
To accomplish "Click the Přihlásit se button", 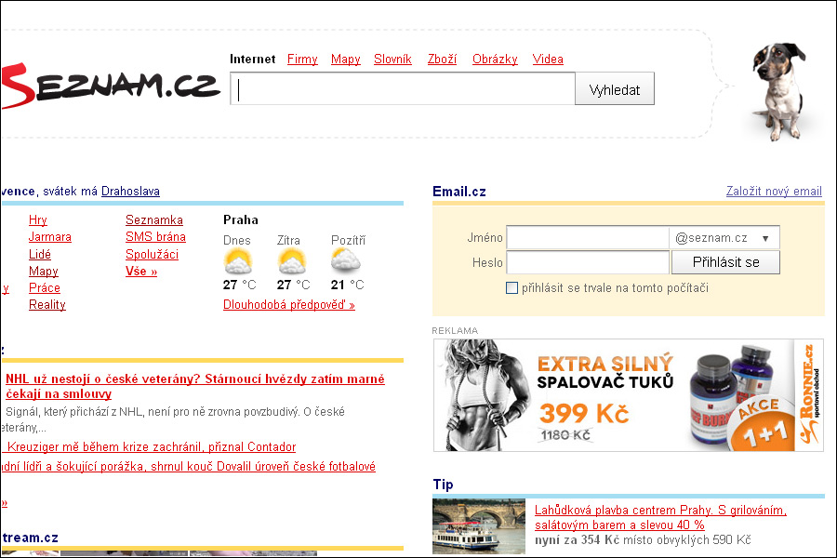I will point(725,262).
